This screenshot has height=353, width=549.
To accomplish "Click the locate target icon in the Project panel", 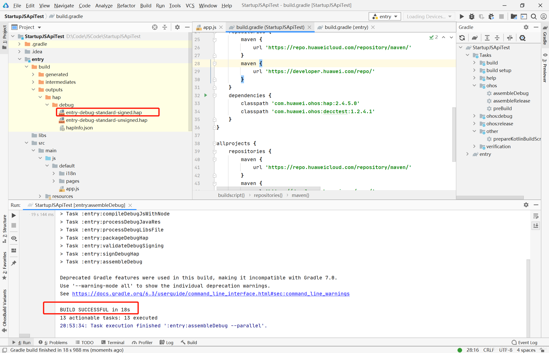I will pos(155,27).
